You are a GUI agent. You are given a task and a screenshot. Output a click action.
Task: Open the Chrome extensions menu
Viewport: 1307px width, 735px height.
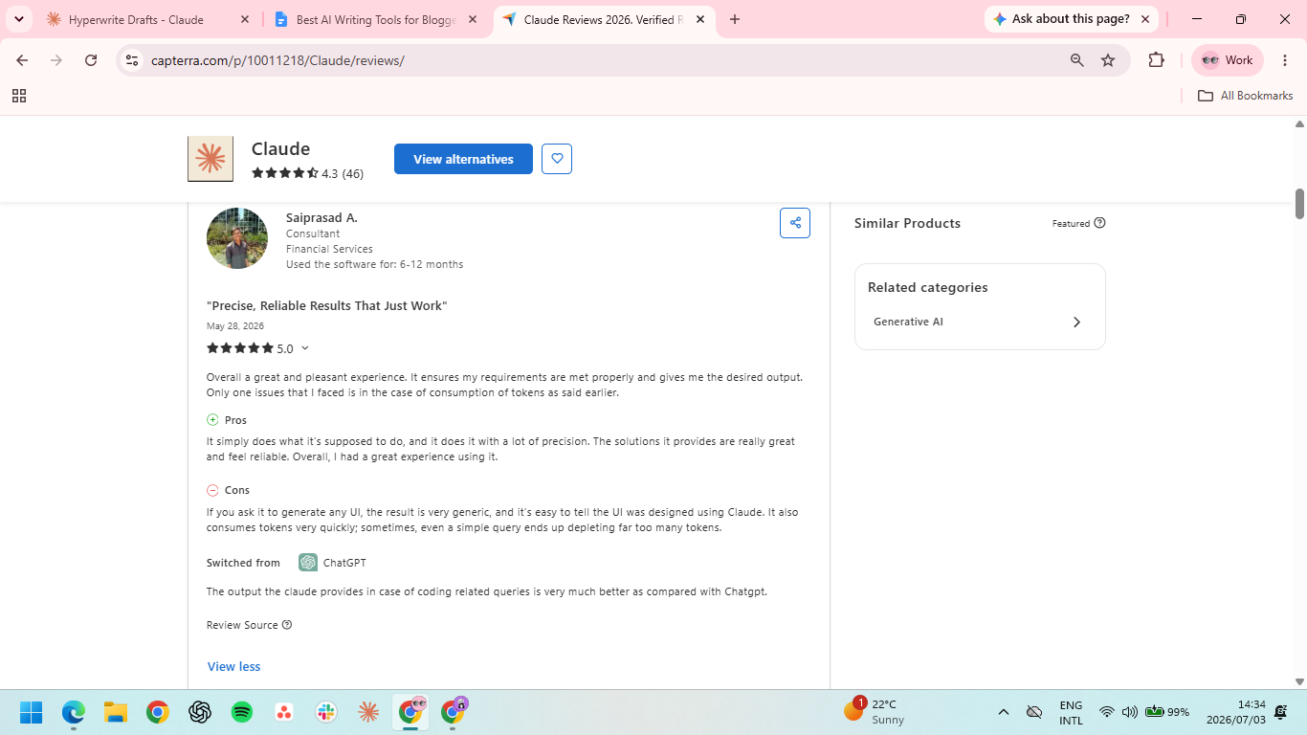(1157, 60)
